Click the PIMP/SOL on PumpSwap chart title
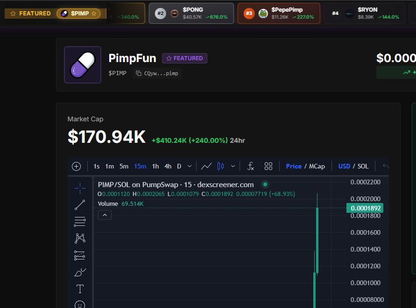 176,184
